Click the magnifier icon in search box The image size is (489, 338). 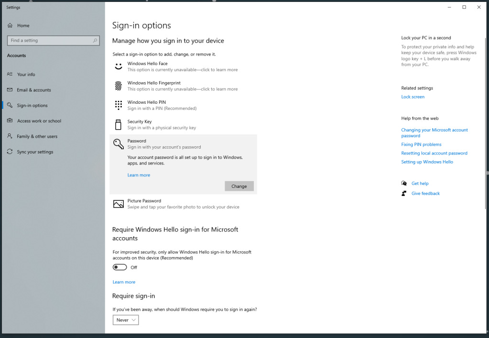coord(95,41)
